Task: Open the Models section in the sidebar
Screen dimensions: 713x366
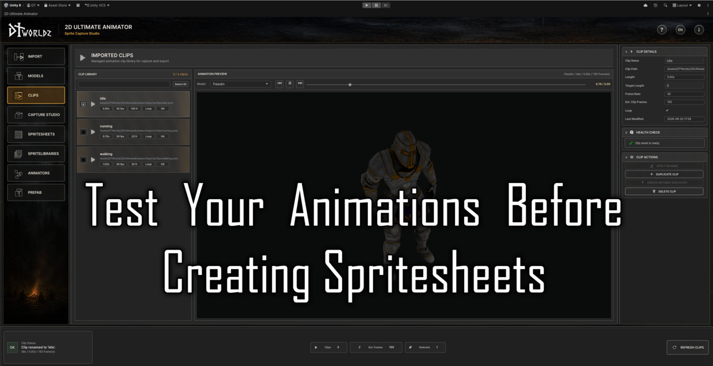Action: (x=36, y=76)
